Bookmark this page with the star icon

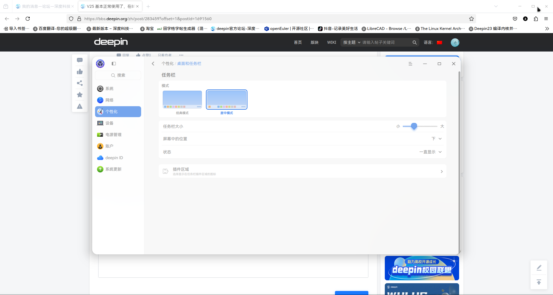click(471, 19)
